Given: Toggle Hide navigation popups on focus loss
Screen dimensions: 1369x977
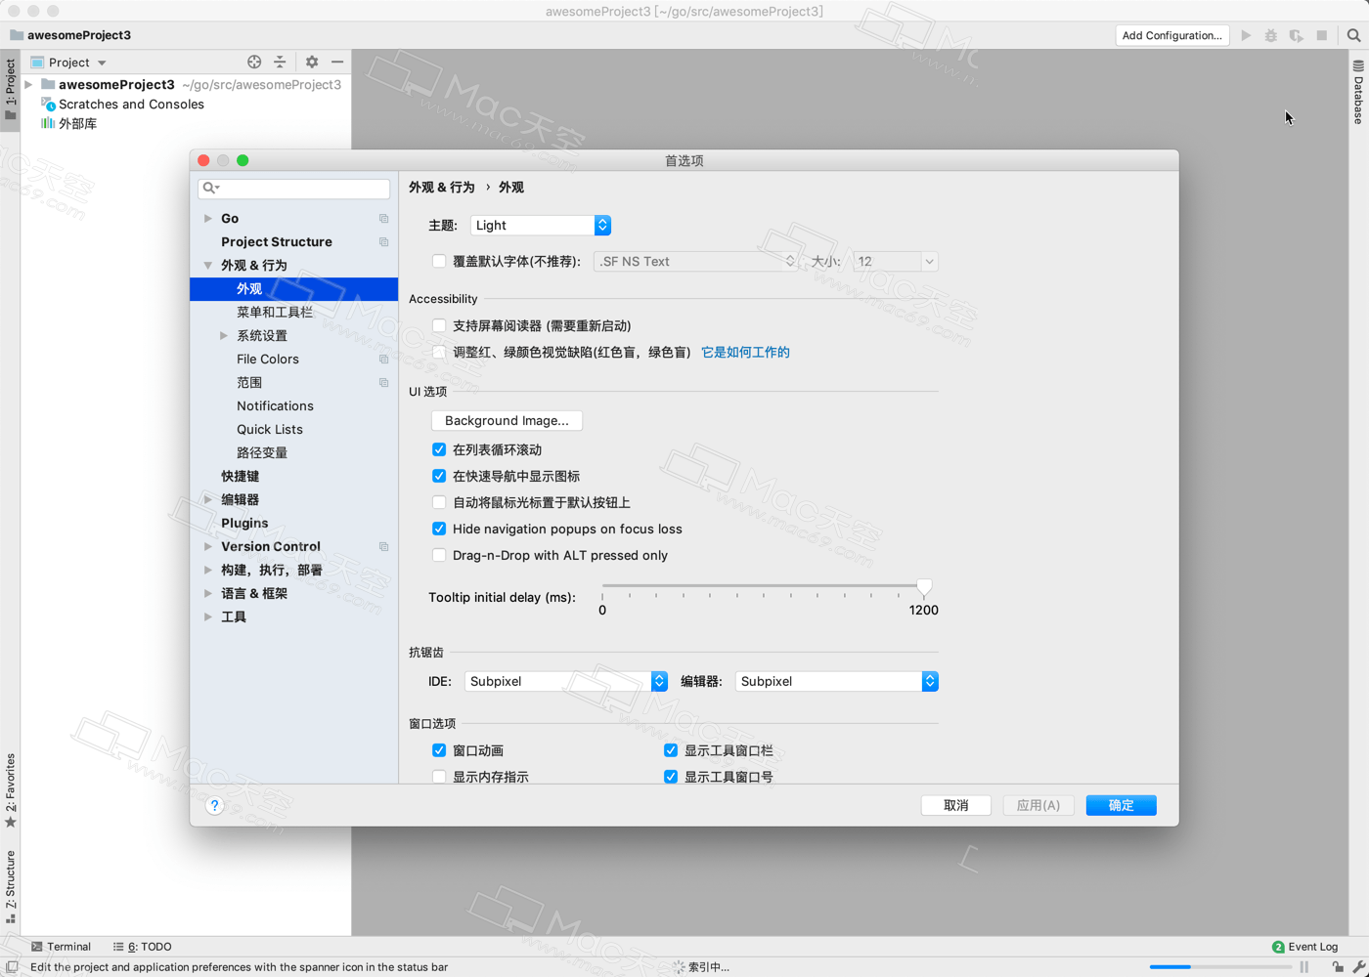Looking at the screenshot, I should pyautogui.click(x=439, y=529).
